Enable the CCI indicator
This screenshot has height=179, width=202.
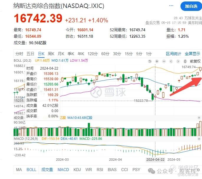click(124, 170)
